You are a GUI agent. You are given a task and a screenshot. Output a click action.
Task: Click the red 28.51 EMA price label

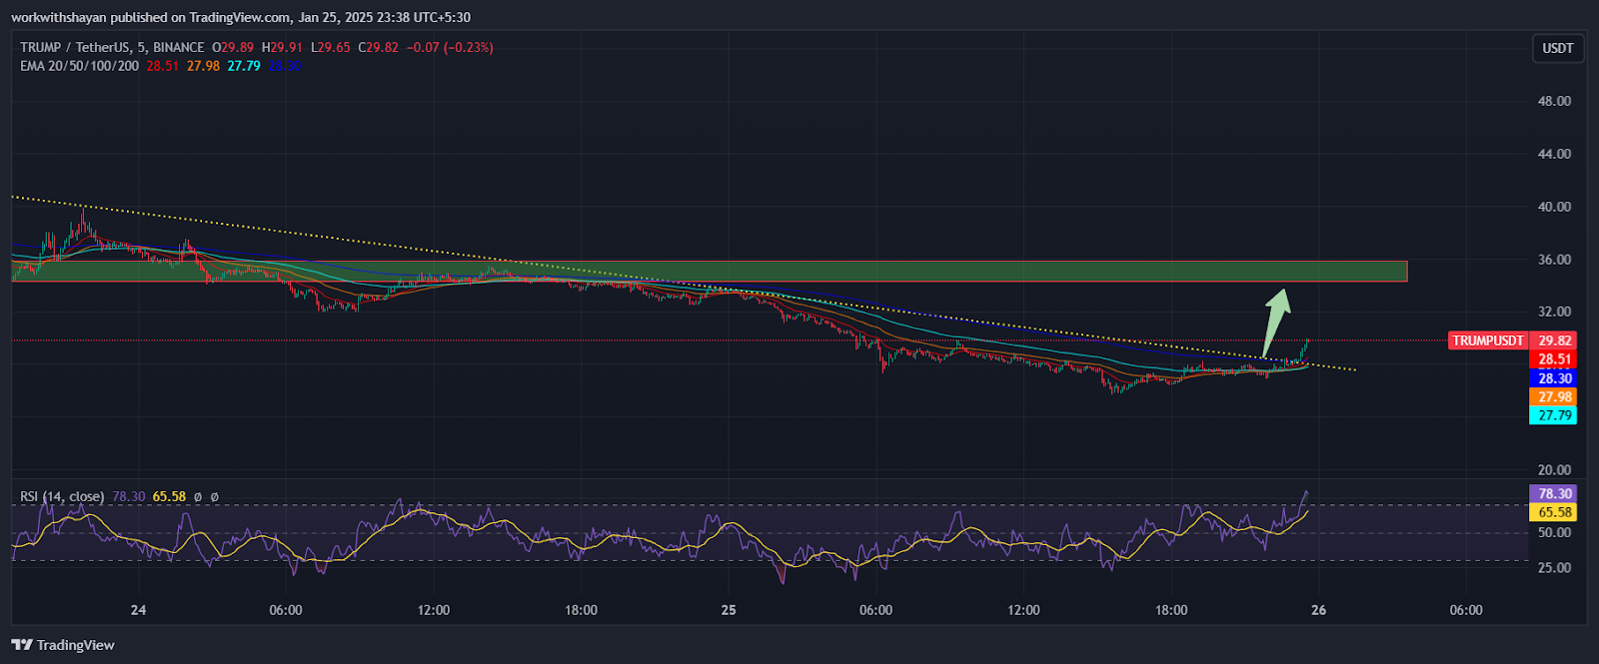click(x=1553, y=359)
